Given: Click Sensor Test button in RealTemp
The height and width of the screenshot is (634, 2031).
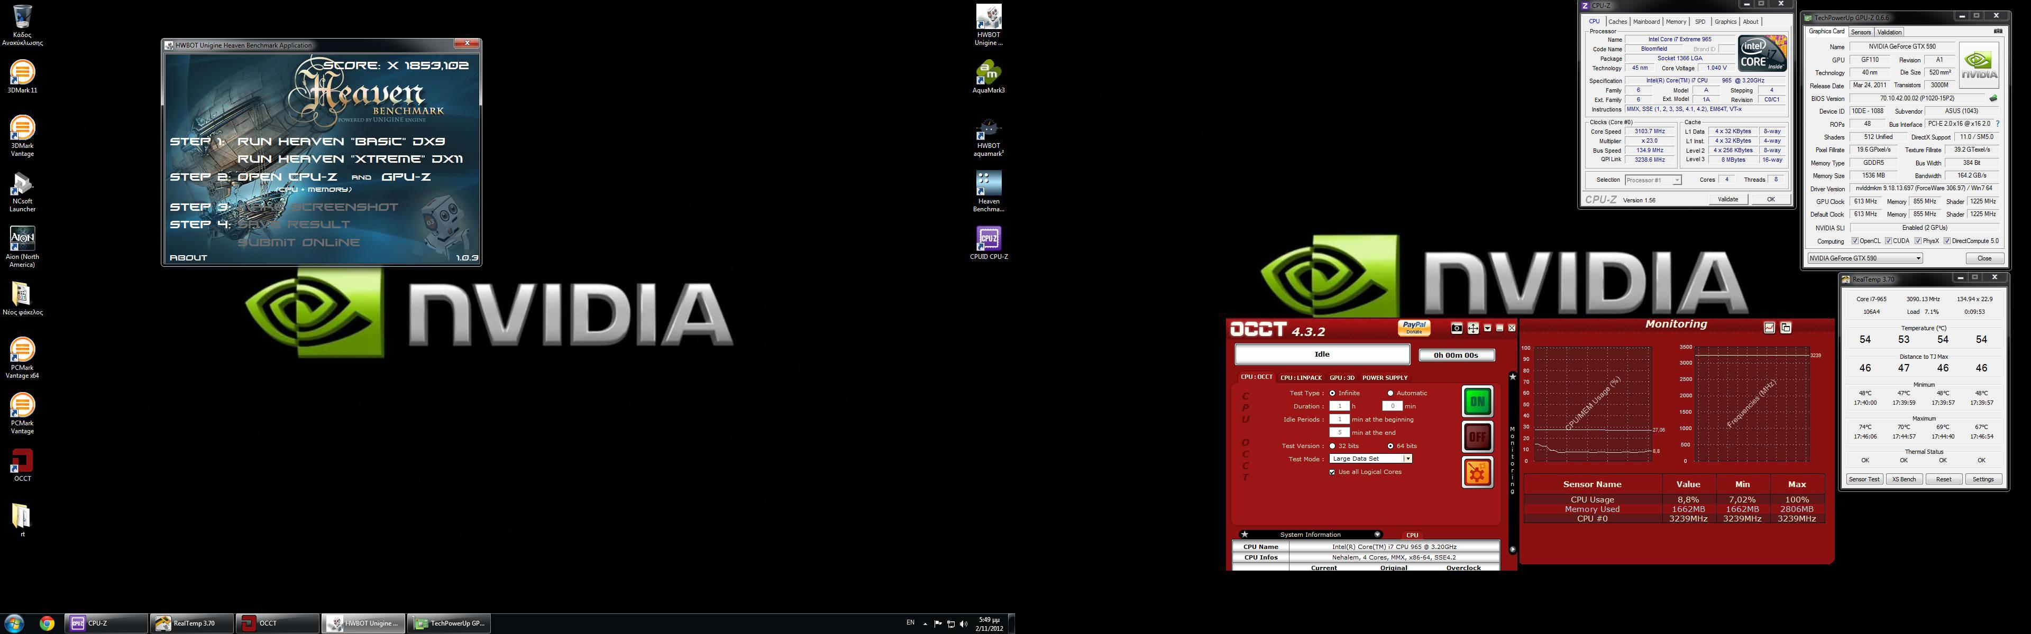Looking at the screenshot, I should point(1864,479).
